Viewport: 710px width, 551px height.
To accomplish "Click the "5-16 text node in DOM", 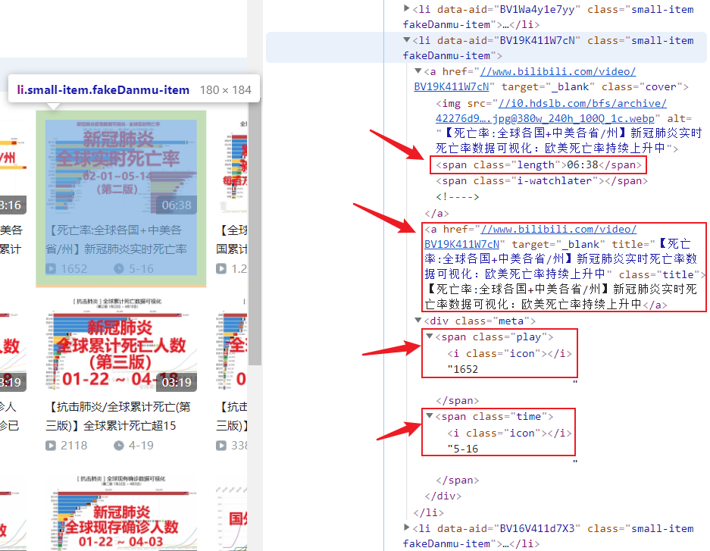I will coord(462,449).
